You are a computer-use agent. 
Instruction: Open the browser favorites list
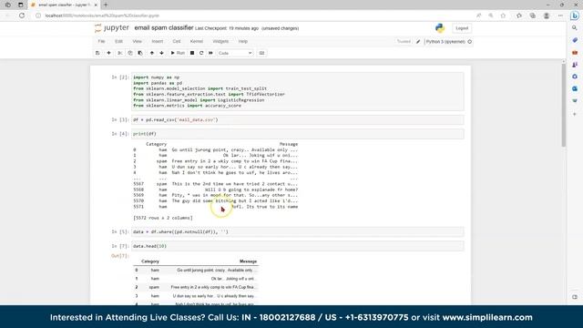(x=519, y=15)
